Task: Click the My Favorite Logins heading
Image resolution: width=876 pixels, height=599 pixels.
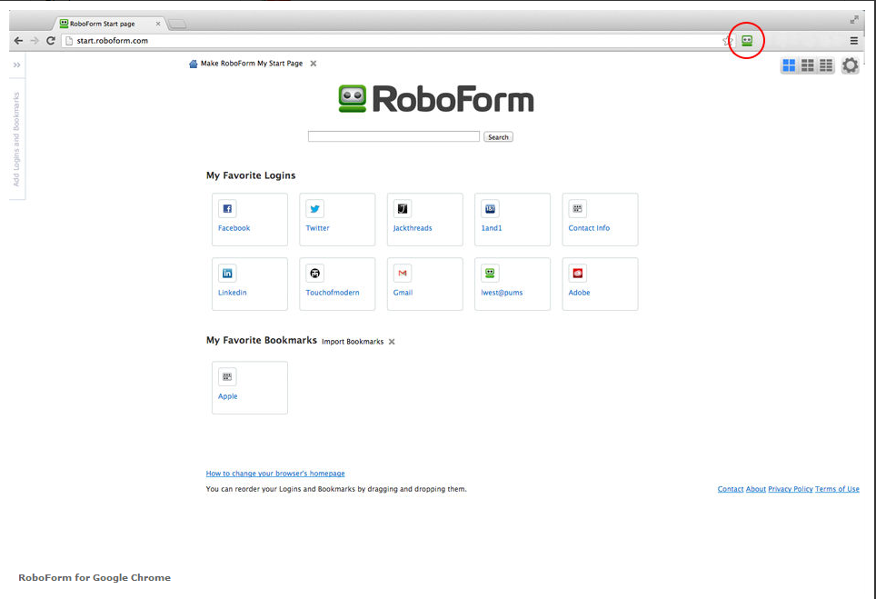Action: point(251,175)
